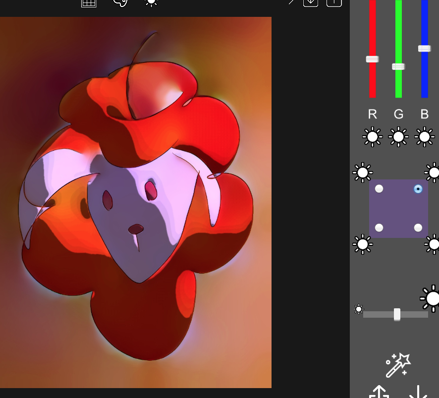The width and height of the screenshot is (439, 398).
Task: Click the large sun icon above brightness slider
Action: [x=430, y=298]
